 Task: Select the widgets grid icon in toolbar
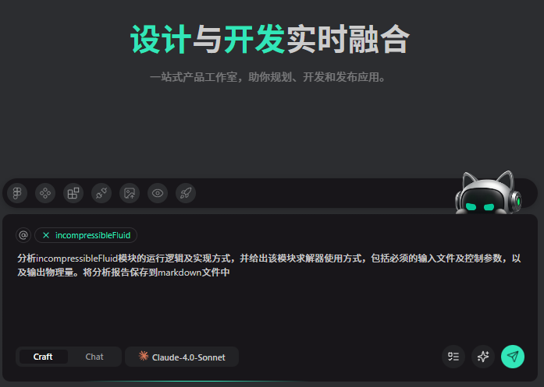coord(73,193)
